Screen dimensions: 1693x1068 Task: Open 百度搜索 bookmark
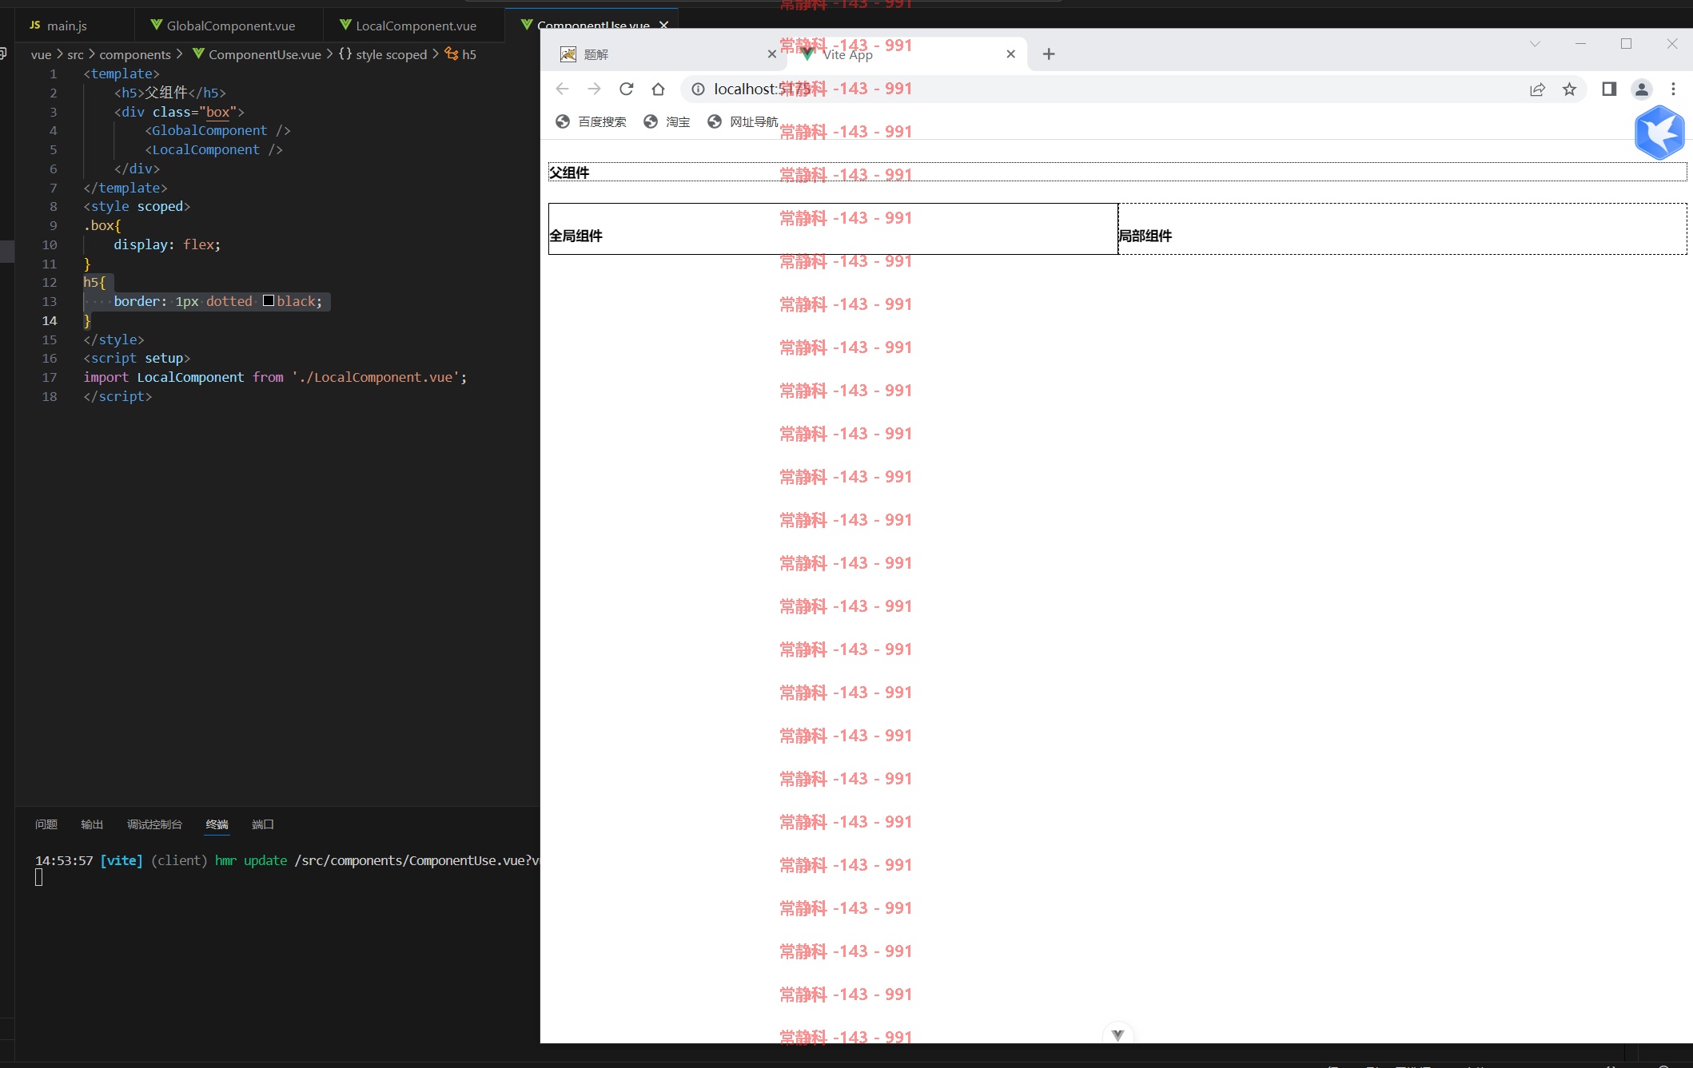coord(590,121)
